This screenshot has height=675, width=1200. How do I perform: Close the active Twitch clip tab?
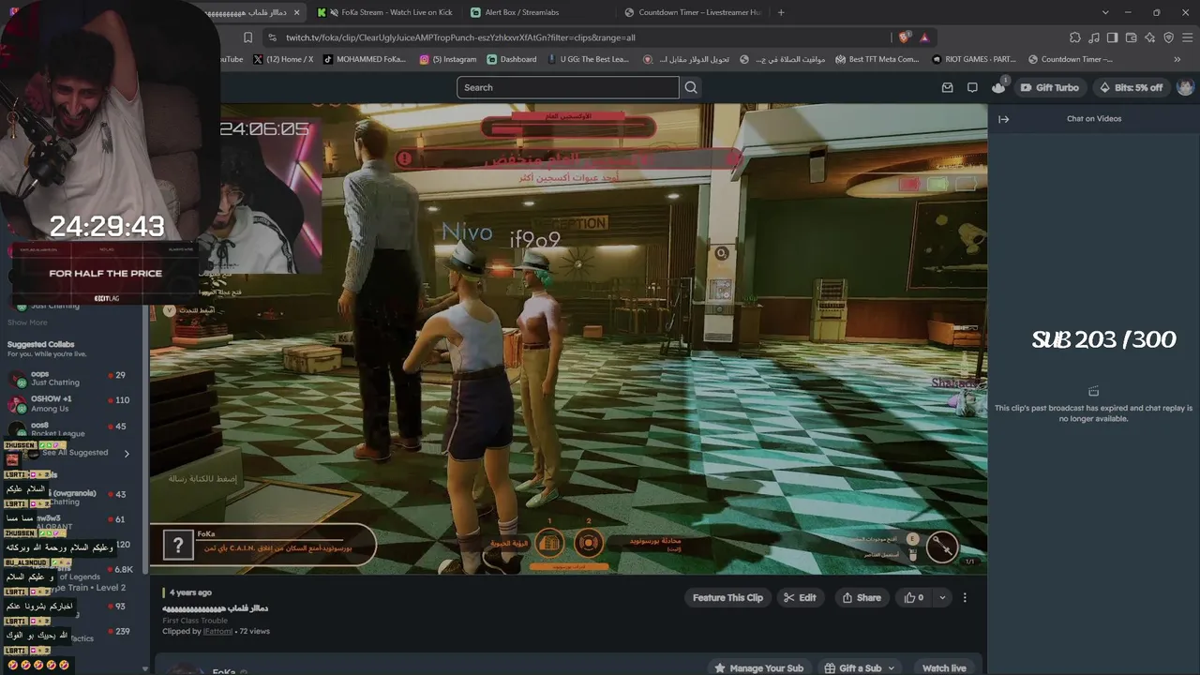297,12
